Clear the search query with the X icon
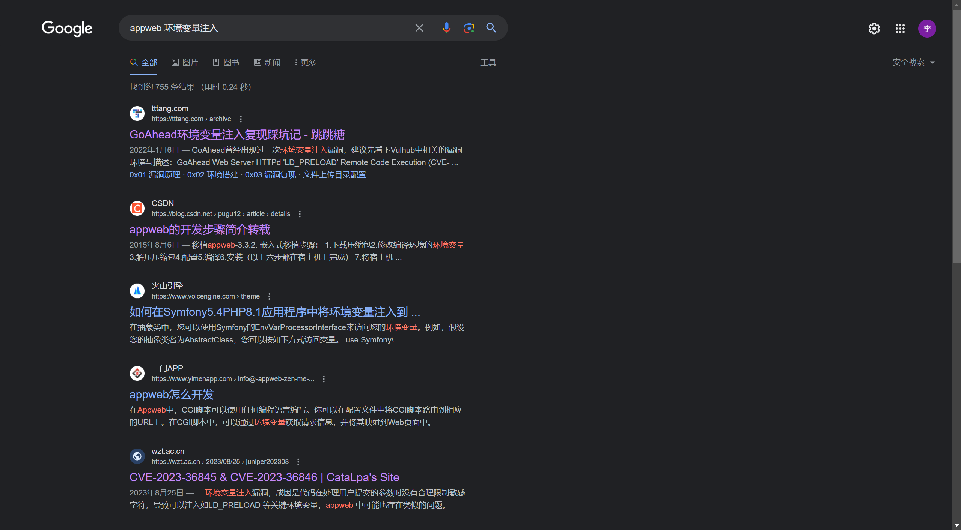 [419, 28]
